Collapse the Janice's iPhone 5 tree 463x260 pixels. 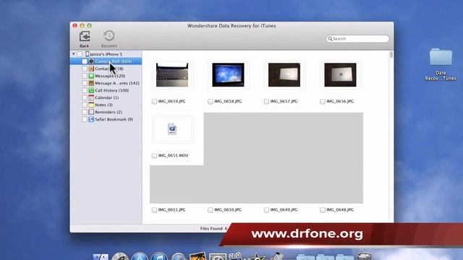coord(74,54)
